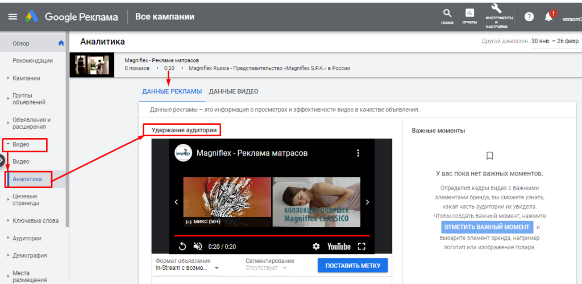Open the bookmark icon under Важные моменты
This screenshot has height=284, width=582.
pos(489,156)
